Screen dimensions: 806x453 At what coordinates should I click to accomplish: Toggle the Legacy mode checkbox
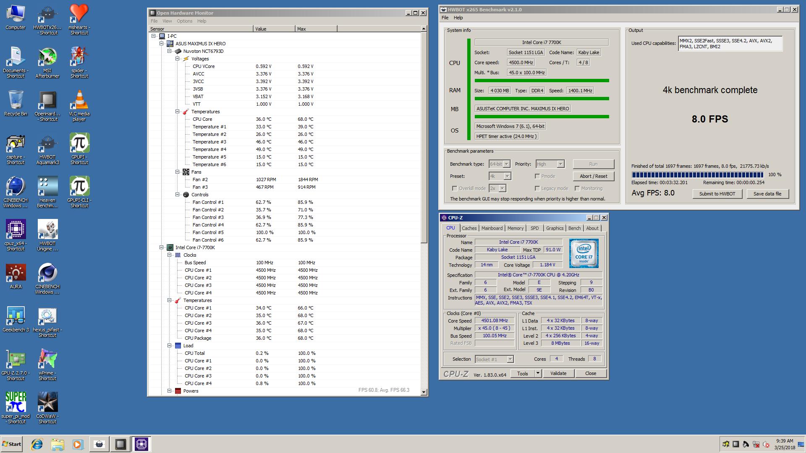coord(537,188)
